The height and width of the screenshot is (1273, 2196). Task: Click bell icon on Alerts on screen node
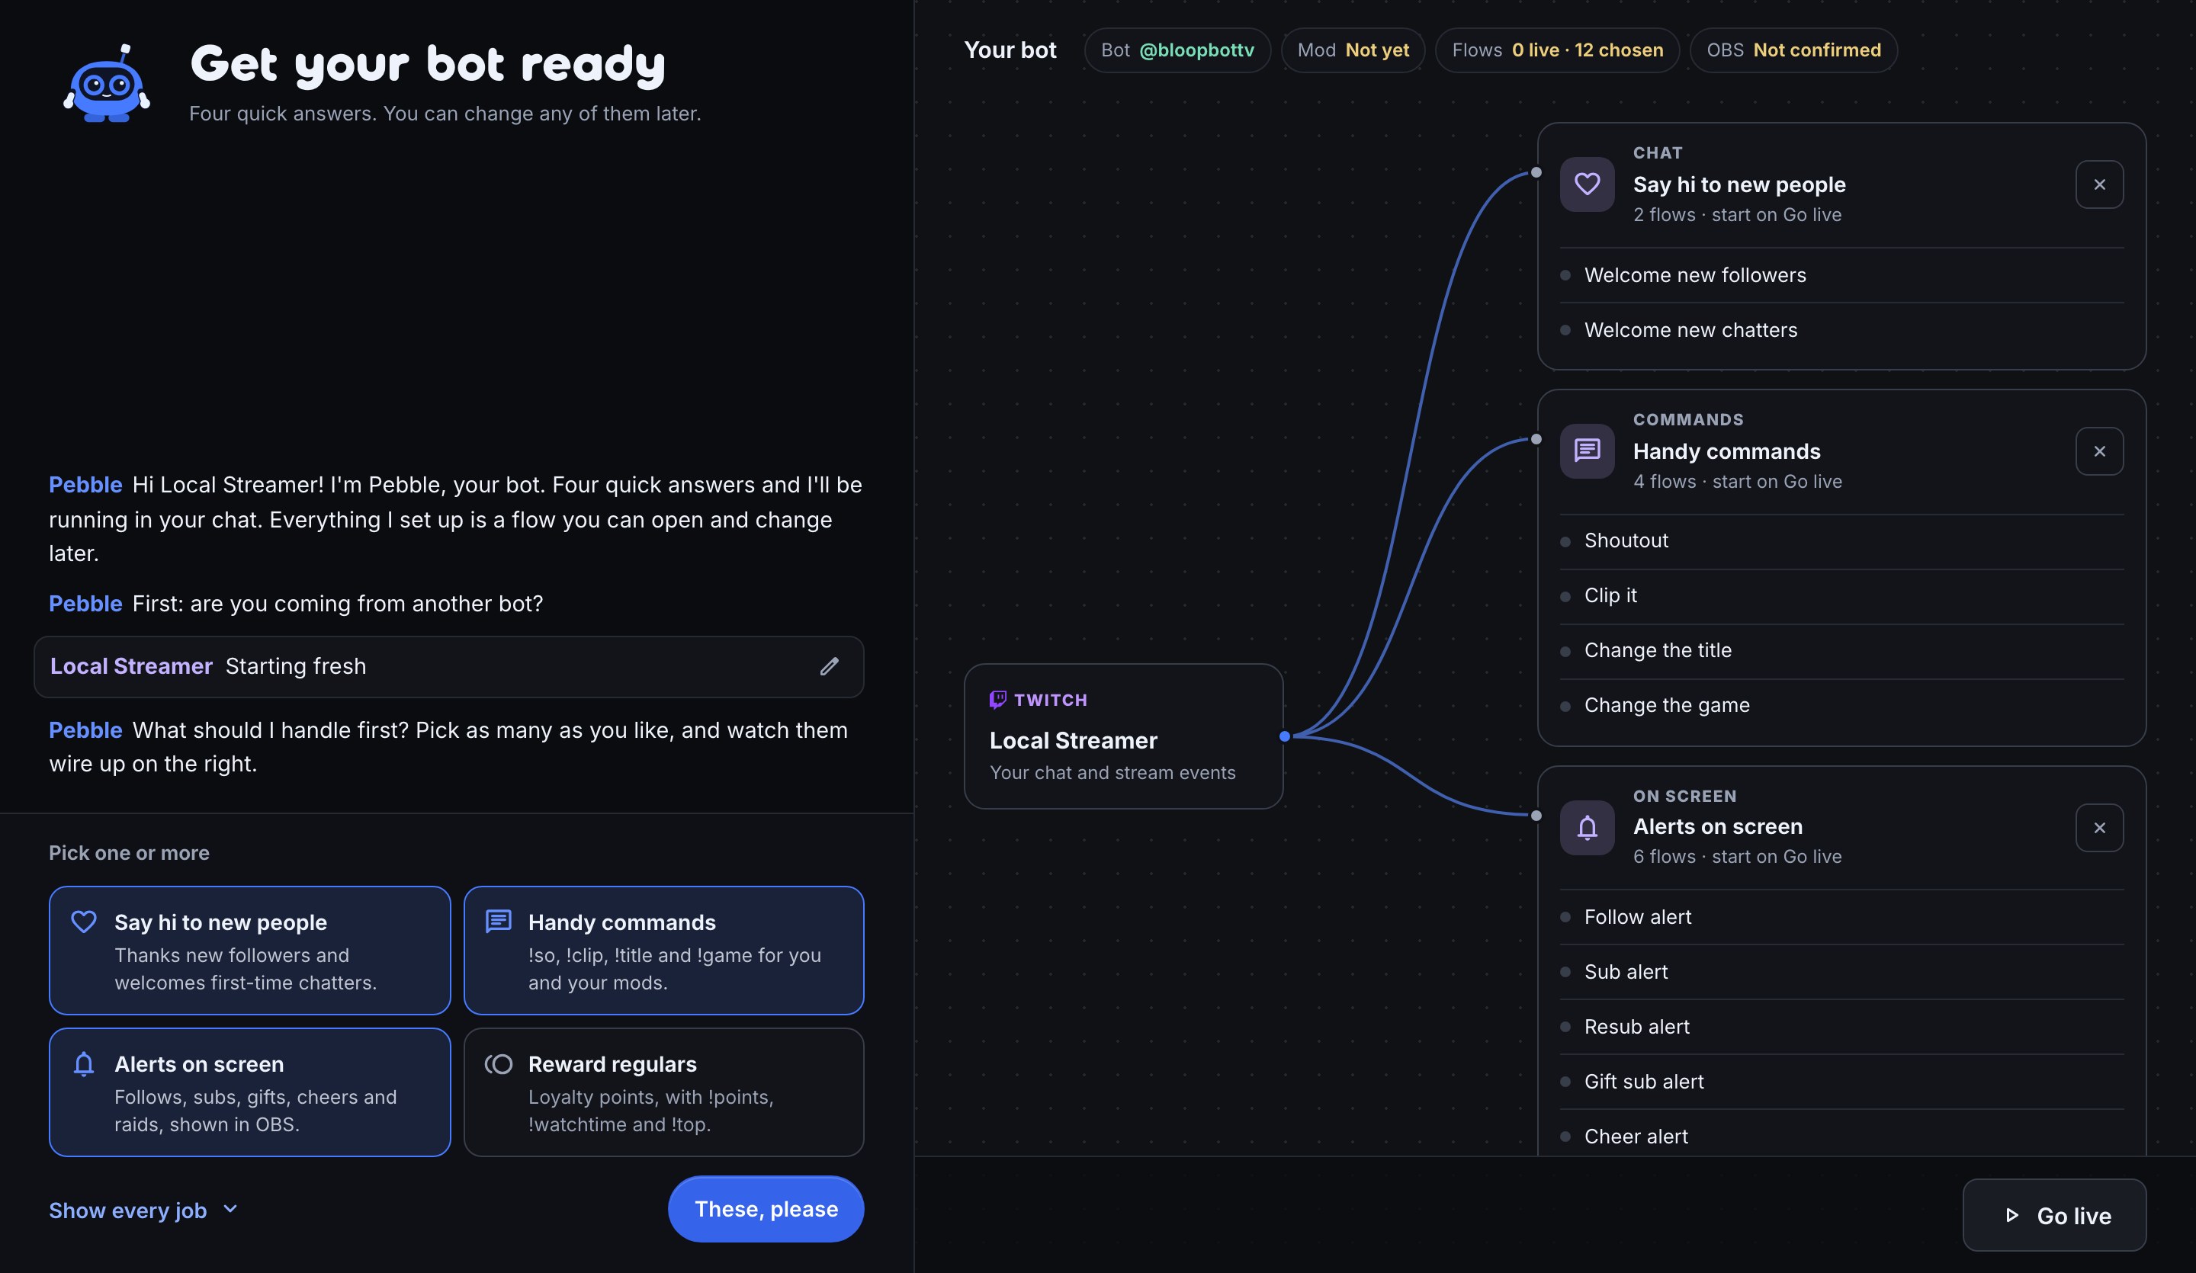(1586, 827)
